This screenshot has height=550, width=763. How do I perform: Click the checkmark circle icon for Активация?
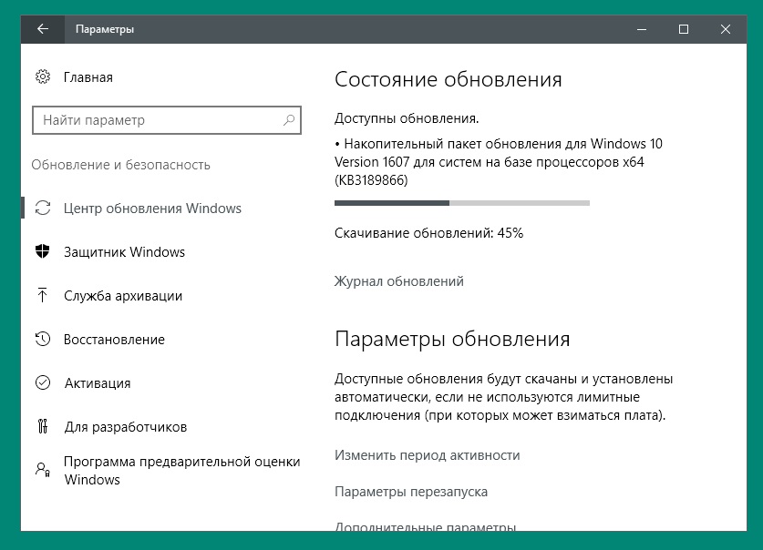point(43,382)
